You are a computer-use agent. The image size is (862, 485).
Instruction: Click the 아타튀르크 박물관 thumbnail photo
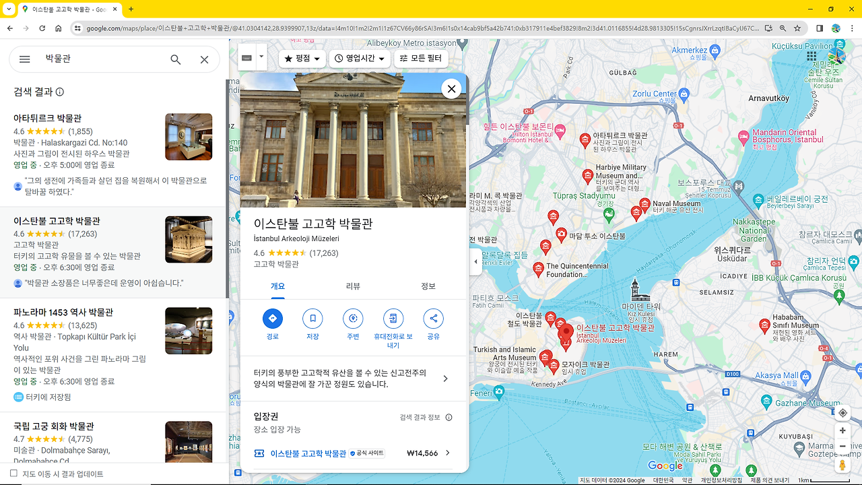pos(189,137)
